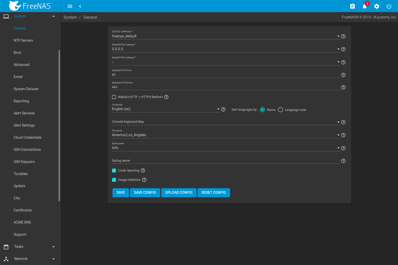Show help for WebGUI HTTP Port
The height and width of the screenshot is (265, 398).
point(343,75)
